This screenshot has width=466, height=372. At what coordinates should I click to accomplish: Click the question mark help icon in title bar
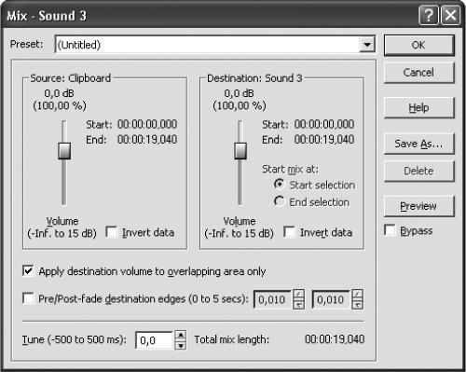[x=429, y=15]
